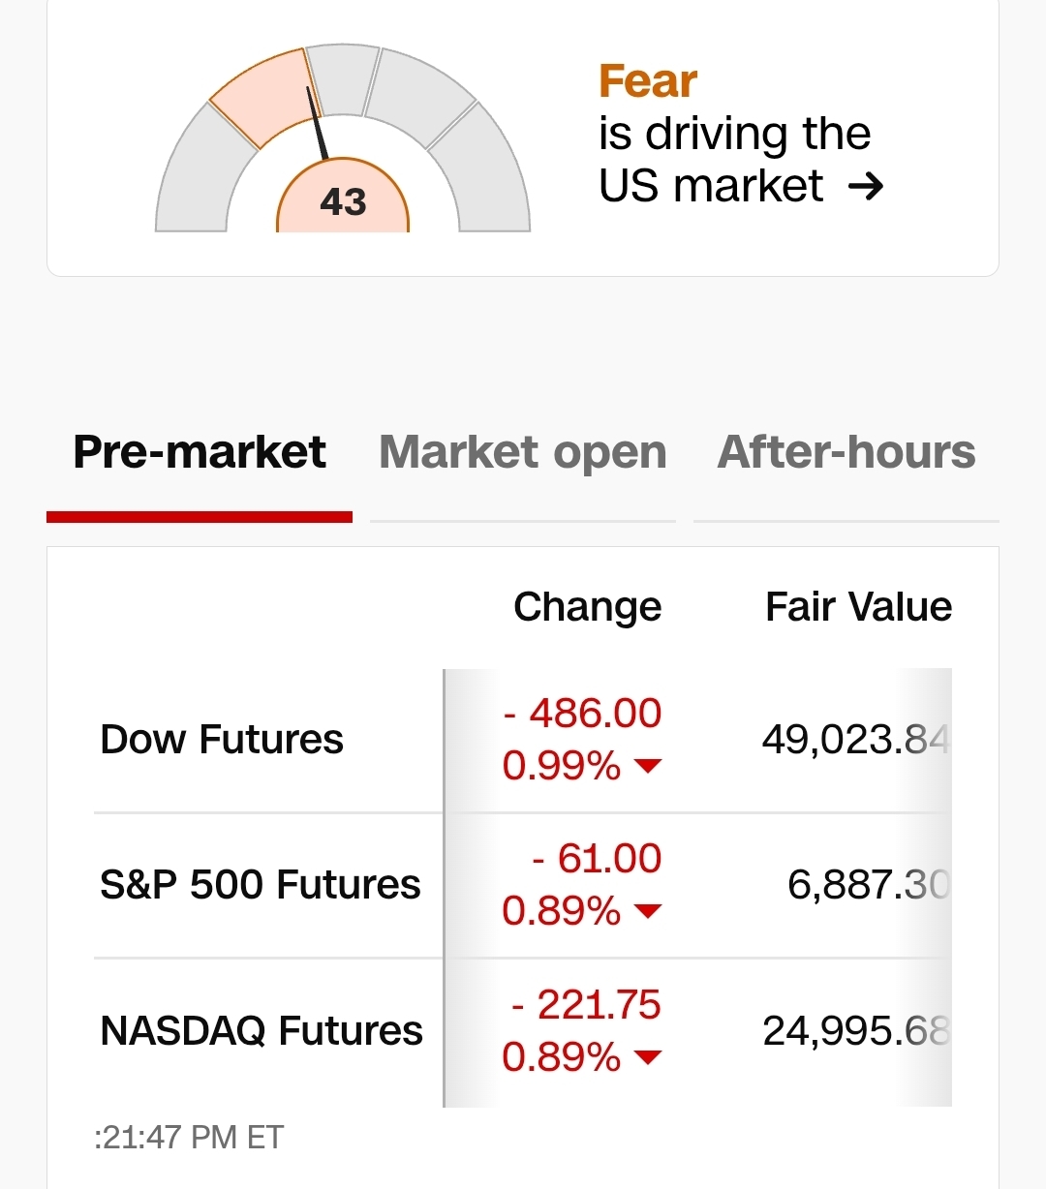Click the -221.75 NASDAQ change value

tap(586, 1005)
